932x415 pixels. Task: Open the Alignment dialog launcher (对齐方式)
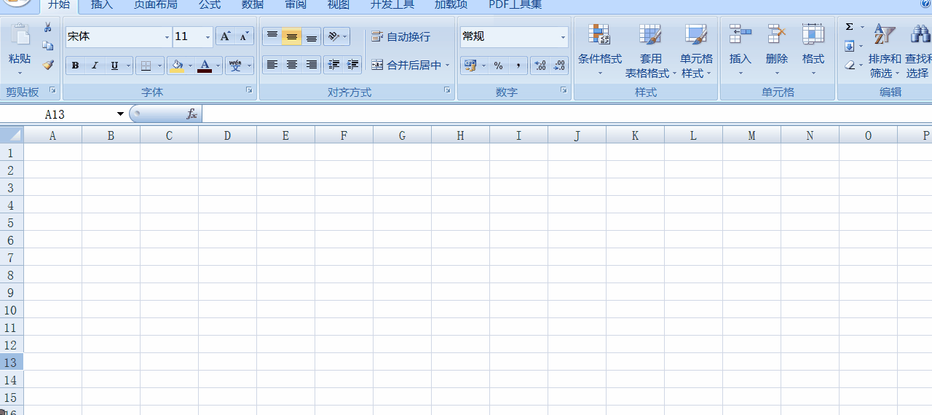point(447,90)
